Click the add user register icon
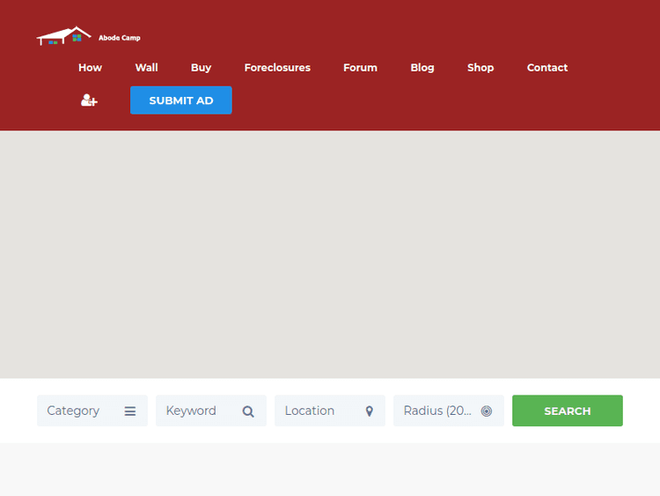The height and width of the screenshot is (496, 660). click(89, 100)
